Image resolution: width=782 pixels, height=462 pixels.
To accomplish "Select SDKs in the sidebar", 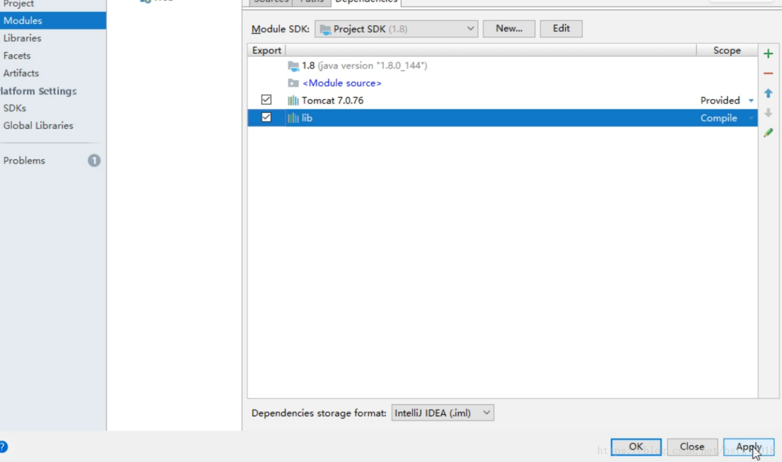I will point(15,108).
